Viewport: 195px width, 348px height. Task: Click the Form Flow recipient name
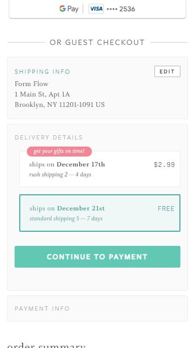tap(32, 84)
